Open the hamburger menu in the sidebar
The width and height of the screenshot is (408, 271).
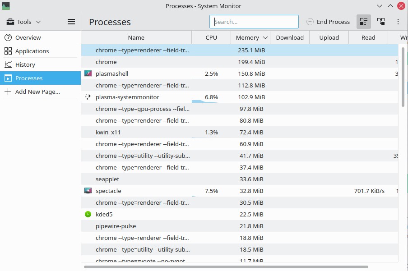click(71, 21)
